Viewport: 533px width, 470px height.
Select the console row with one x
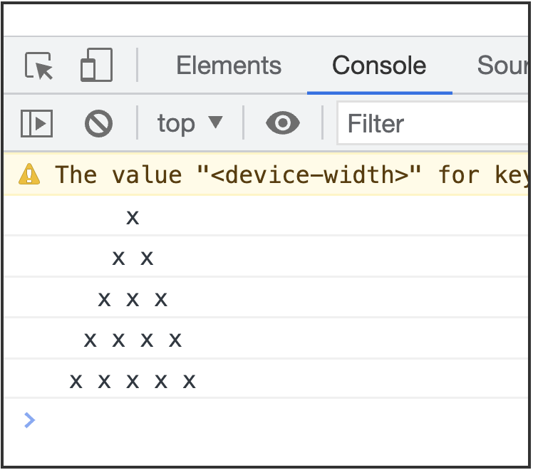coord(133,216)
